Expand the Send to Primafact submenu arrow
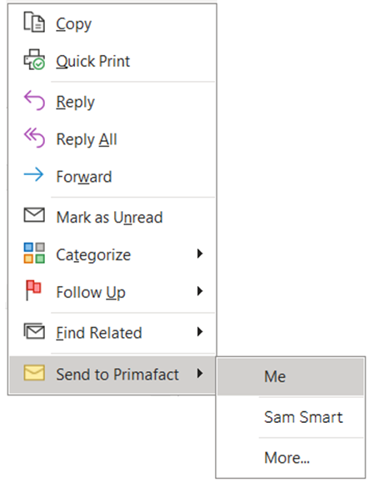369x483 pixels. click(200, 374)
